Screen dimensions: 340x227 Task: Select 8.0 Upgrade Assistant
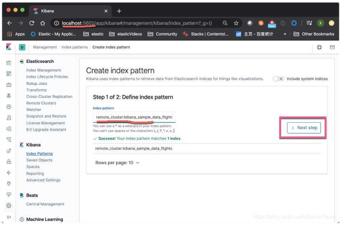point(46,129)
